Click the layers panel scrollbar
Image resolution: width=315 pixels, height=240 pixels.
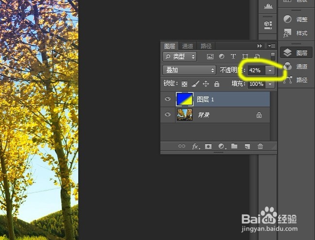coord(273,116)
